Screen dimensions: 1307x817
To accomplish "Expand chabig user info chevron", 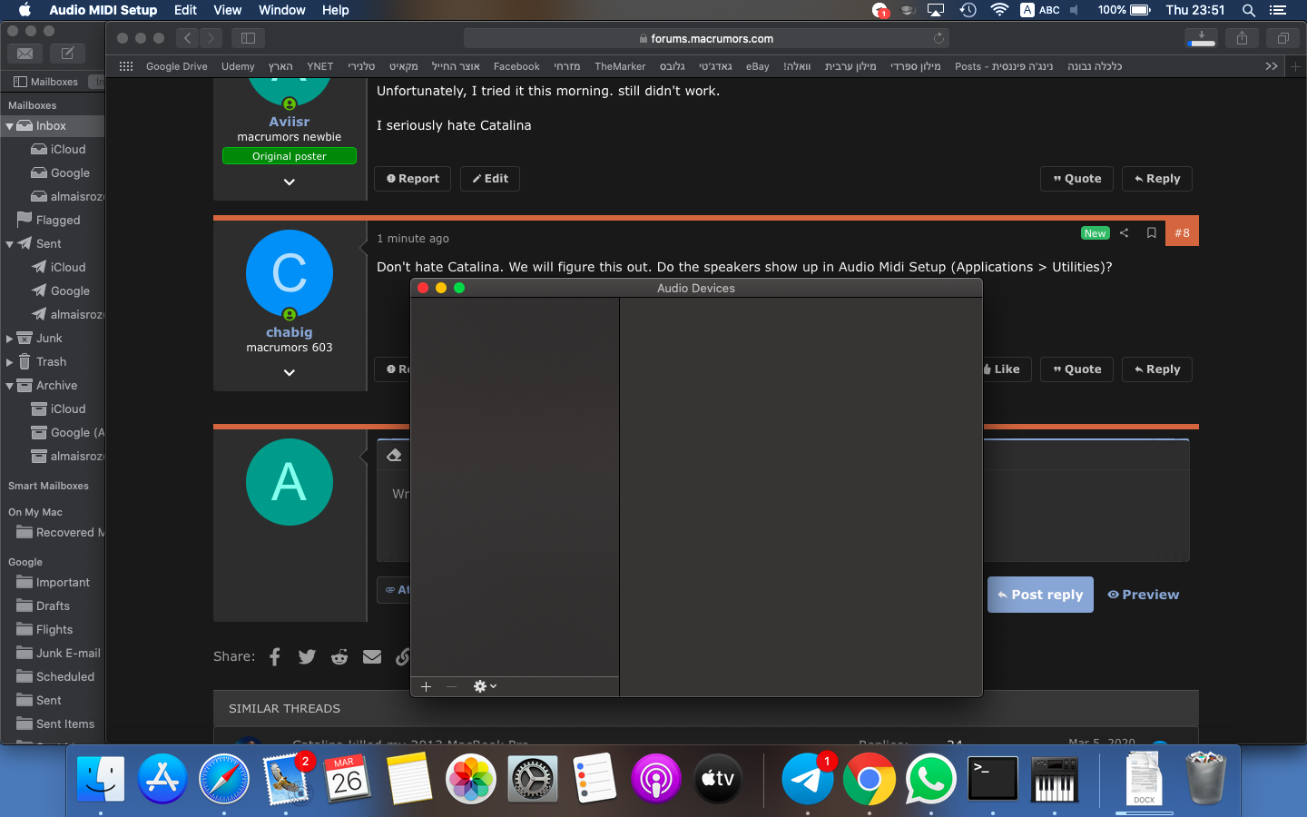I will [290, 372].
